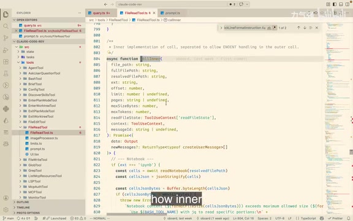Image resolution: width=353 pixels, height=221 pixels.
Task: Open the Extensions view
Action: point(6,62)
